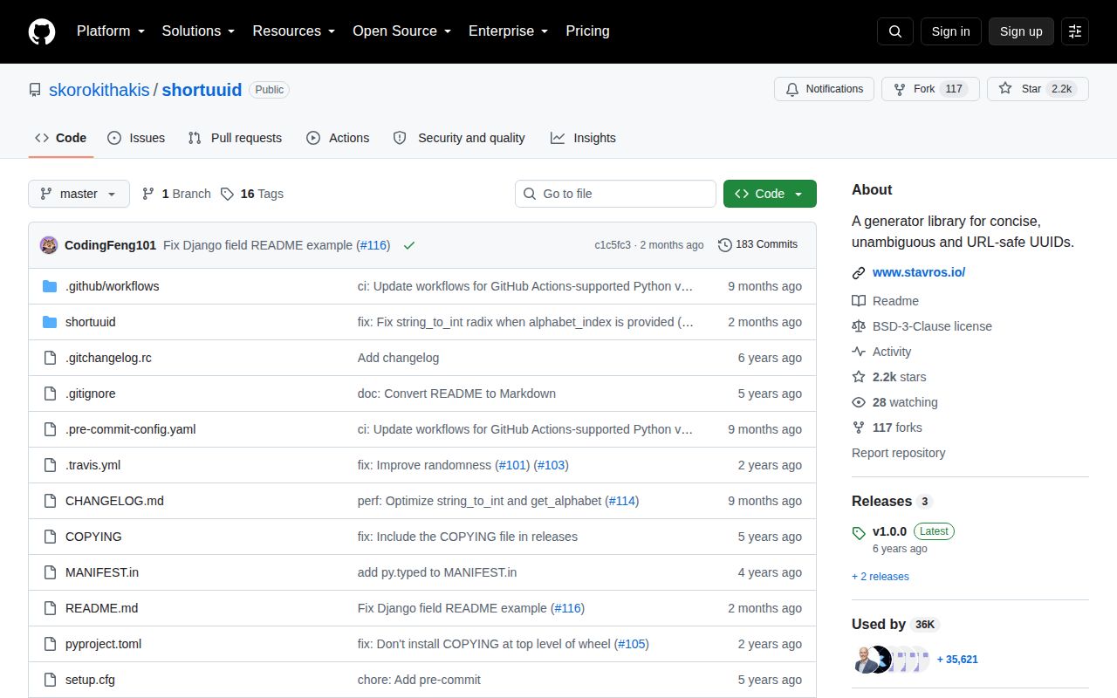Open COPYING file
The width and height of the screenshot is (1117, 698).
93,537
